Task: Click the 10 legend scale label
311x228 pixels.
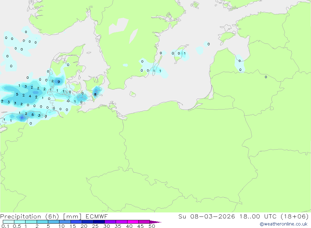Action: tap(62, 226)
